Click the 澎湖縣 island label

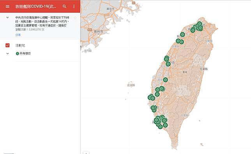(x=131, y=85)
